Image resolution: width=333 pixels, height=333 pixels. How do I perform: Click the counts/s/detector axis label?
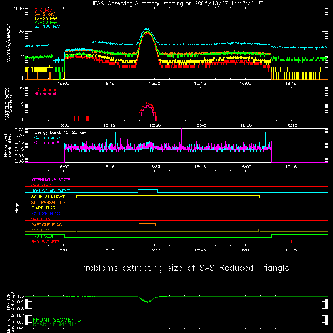(9, 43)
